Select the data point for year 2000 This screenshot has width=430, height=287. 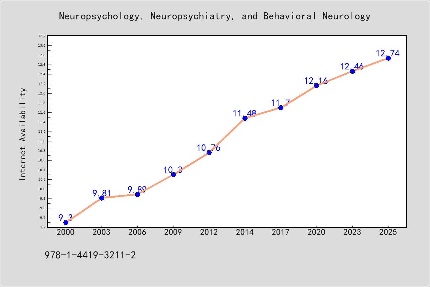click(66, 222)
